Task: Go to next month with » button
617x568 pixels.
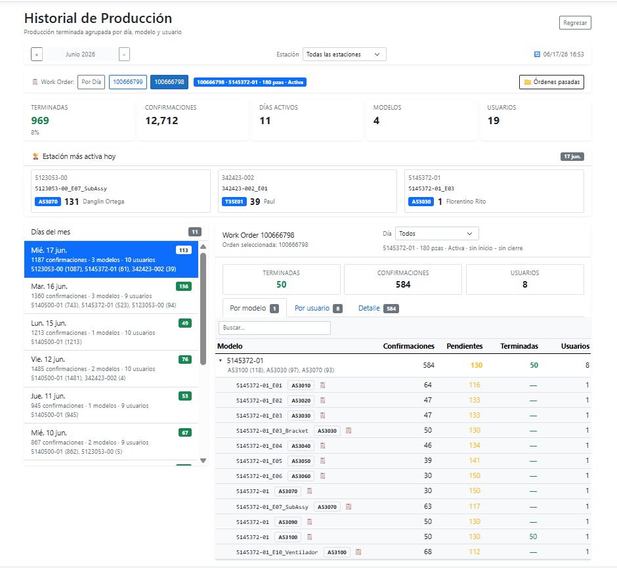Action: coord(124,55)
